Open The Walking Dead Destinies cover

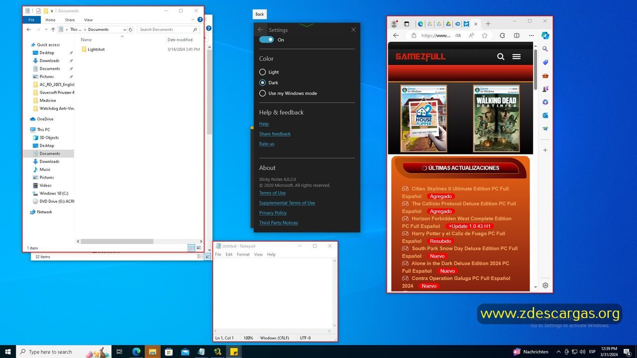(496, 118)
